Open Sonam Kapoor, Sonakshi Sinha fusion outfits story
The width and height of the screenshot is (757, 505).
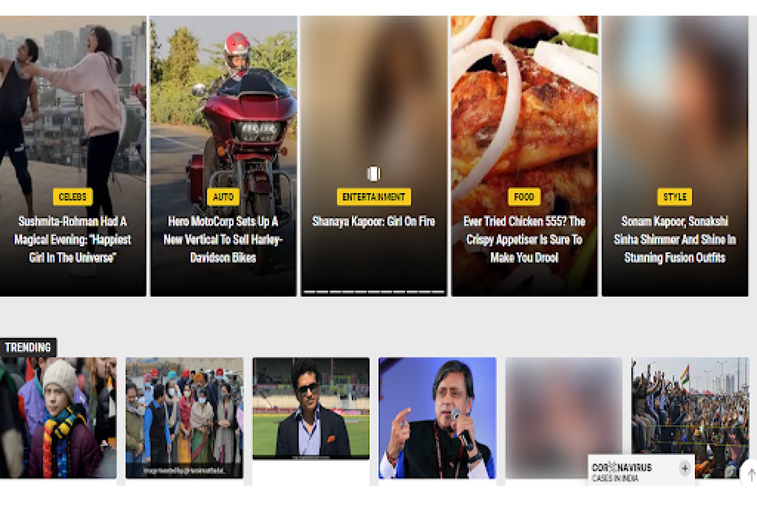point(675,239)
